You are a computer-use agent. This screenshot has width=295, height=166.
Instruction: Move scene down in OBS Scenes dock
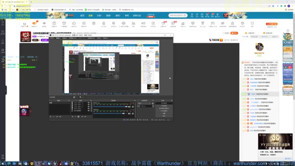[x=60, y=117]
